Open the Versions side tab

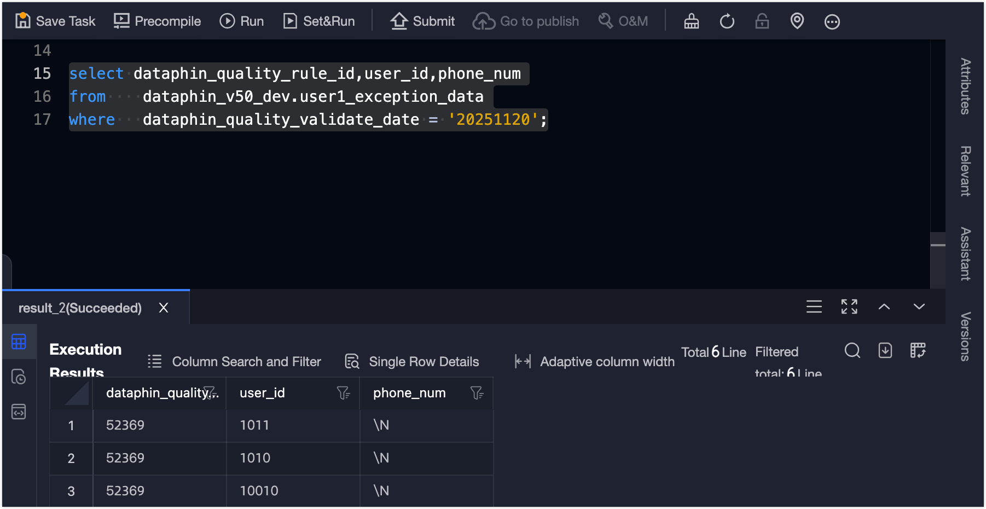pos(966,337)
